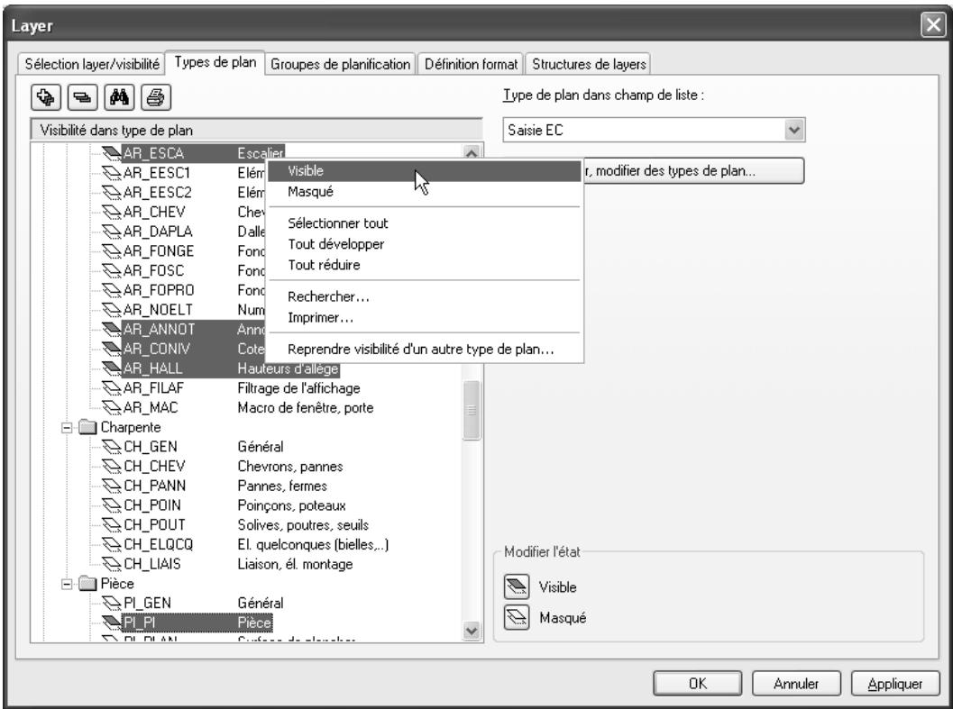
Task: Open the Saisie EC plan type dropdown
Action: pyautogui.click(x=793, y=130)
